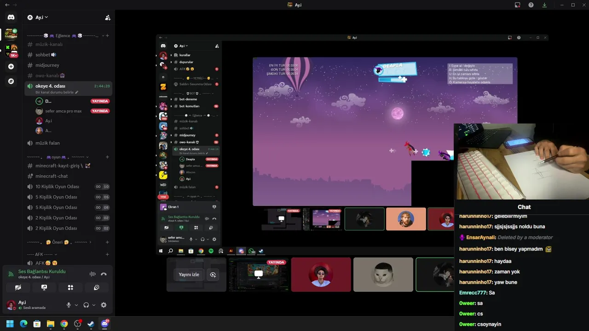Click the pencil icon to set channel status
The image size is (589, 331).
(x=77, y=92)
